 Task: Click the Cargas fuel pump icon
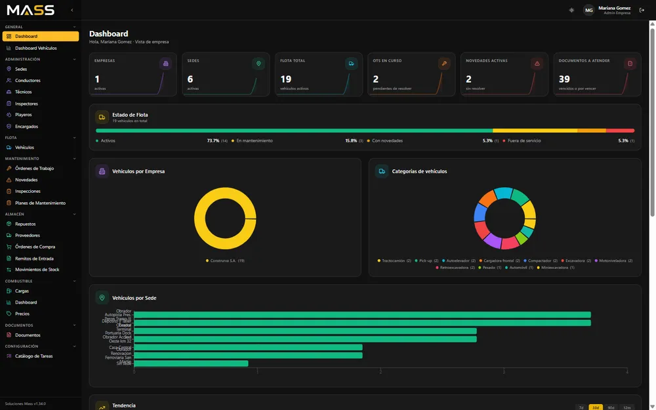9,291
